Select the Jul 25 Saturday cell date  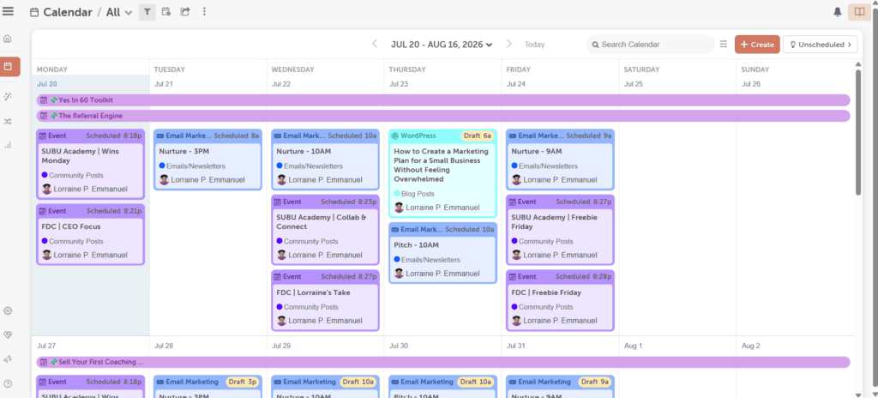634,84
